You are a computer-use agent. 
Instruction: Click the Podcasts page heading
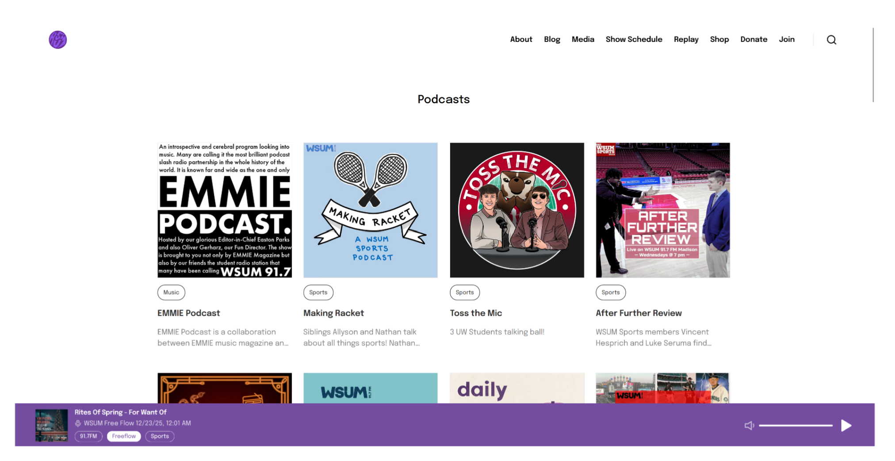(x=444, y=99)
